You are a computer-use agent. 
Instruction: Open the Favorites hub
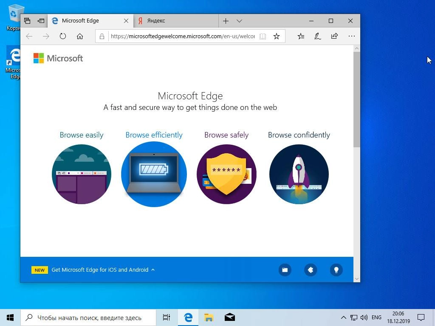[x=301, y=37]
